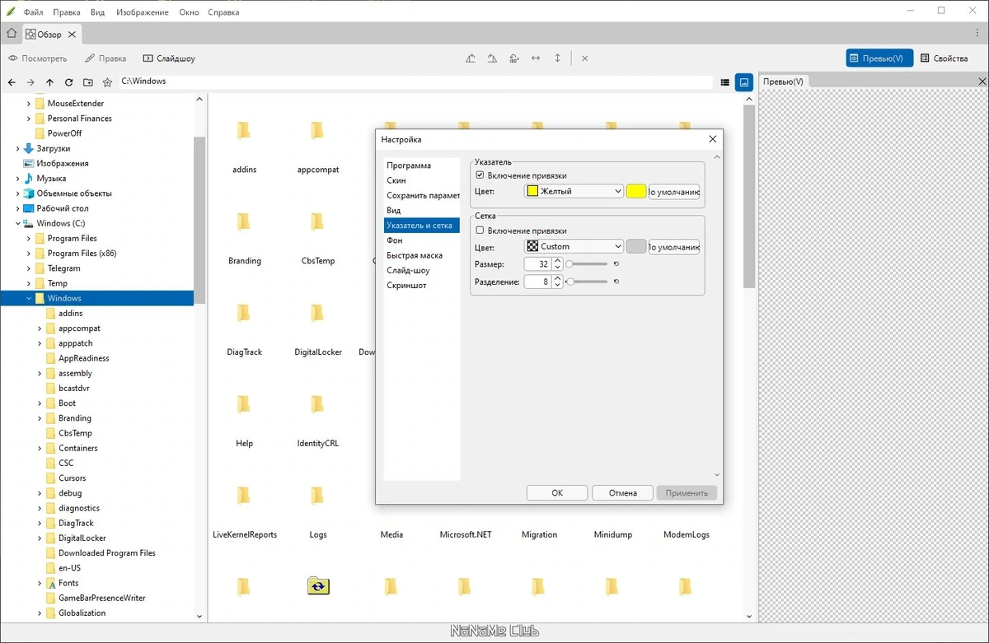Disable Указатель snapping checkbox
This screenshot has height=643, width=989.
(480, 175)
